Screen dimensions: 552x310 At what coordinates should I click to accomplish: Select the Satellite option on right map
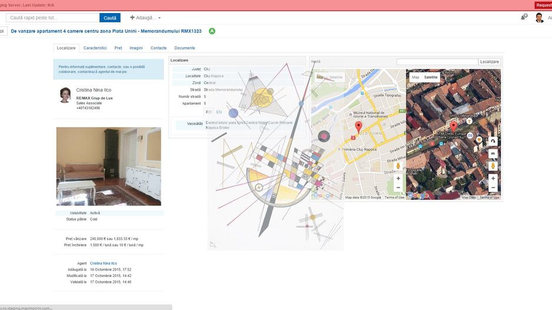tap(431, 77)
